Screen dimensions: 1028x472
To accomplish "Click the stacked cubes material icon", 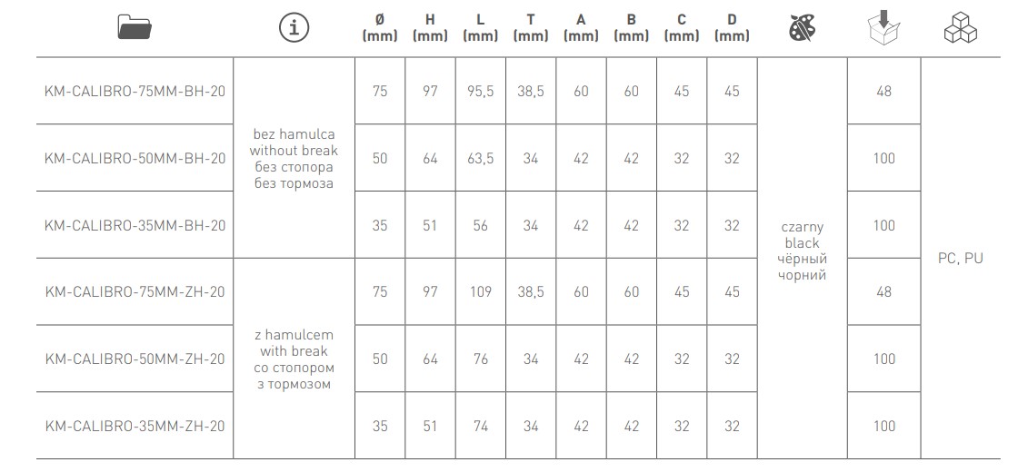I will coord(960,28).
